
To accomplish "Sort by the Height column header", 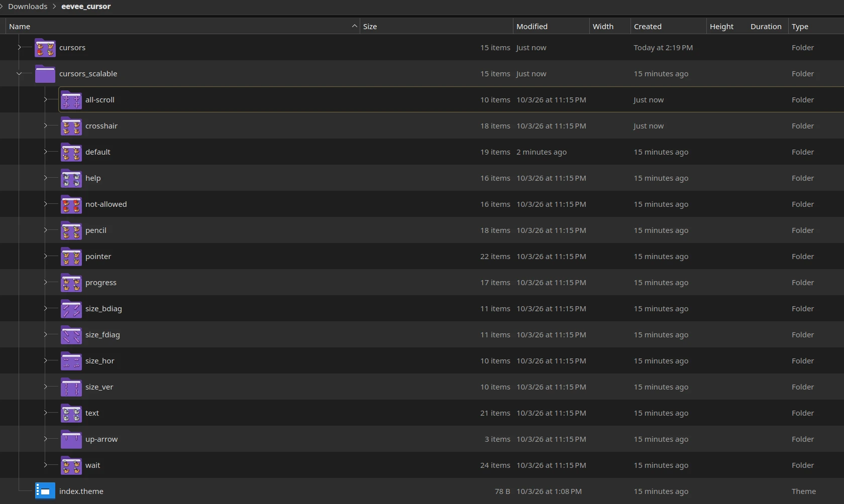I will pos(727,26).
